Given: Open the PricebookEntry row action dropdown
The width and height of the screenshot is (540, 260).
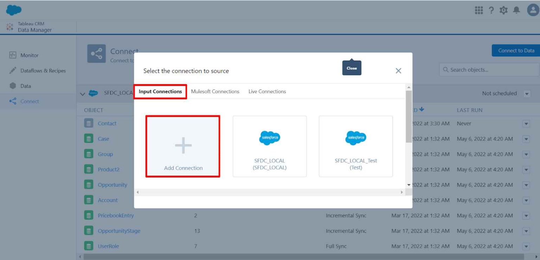Looking at the screenshot, I should pyautogui.click(x=526, y=215).
